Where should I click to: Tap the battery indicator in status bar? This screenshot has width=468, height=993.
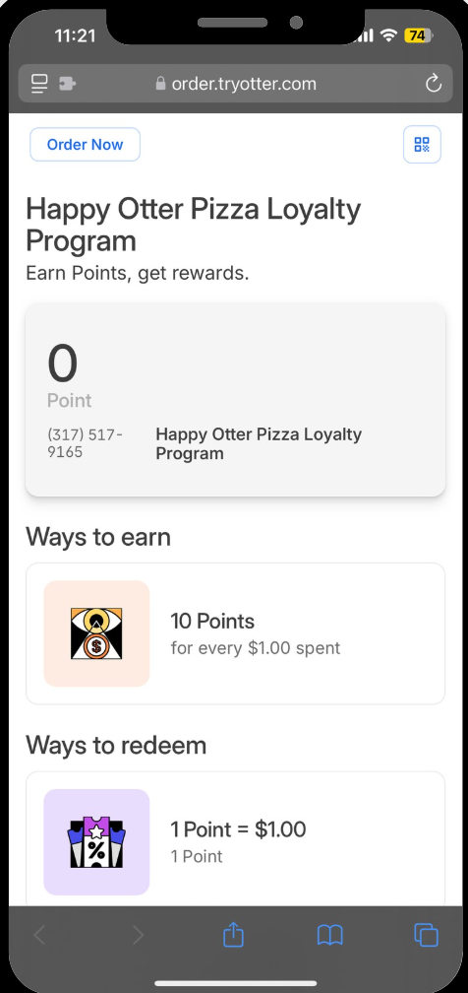coord(418,35)
